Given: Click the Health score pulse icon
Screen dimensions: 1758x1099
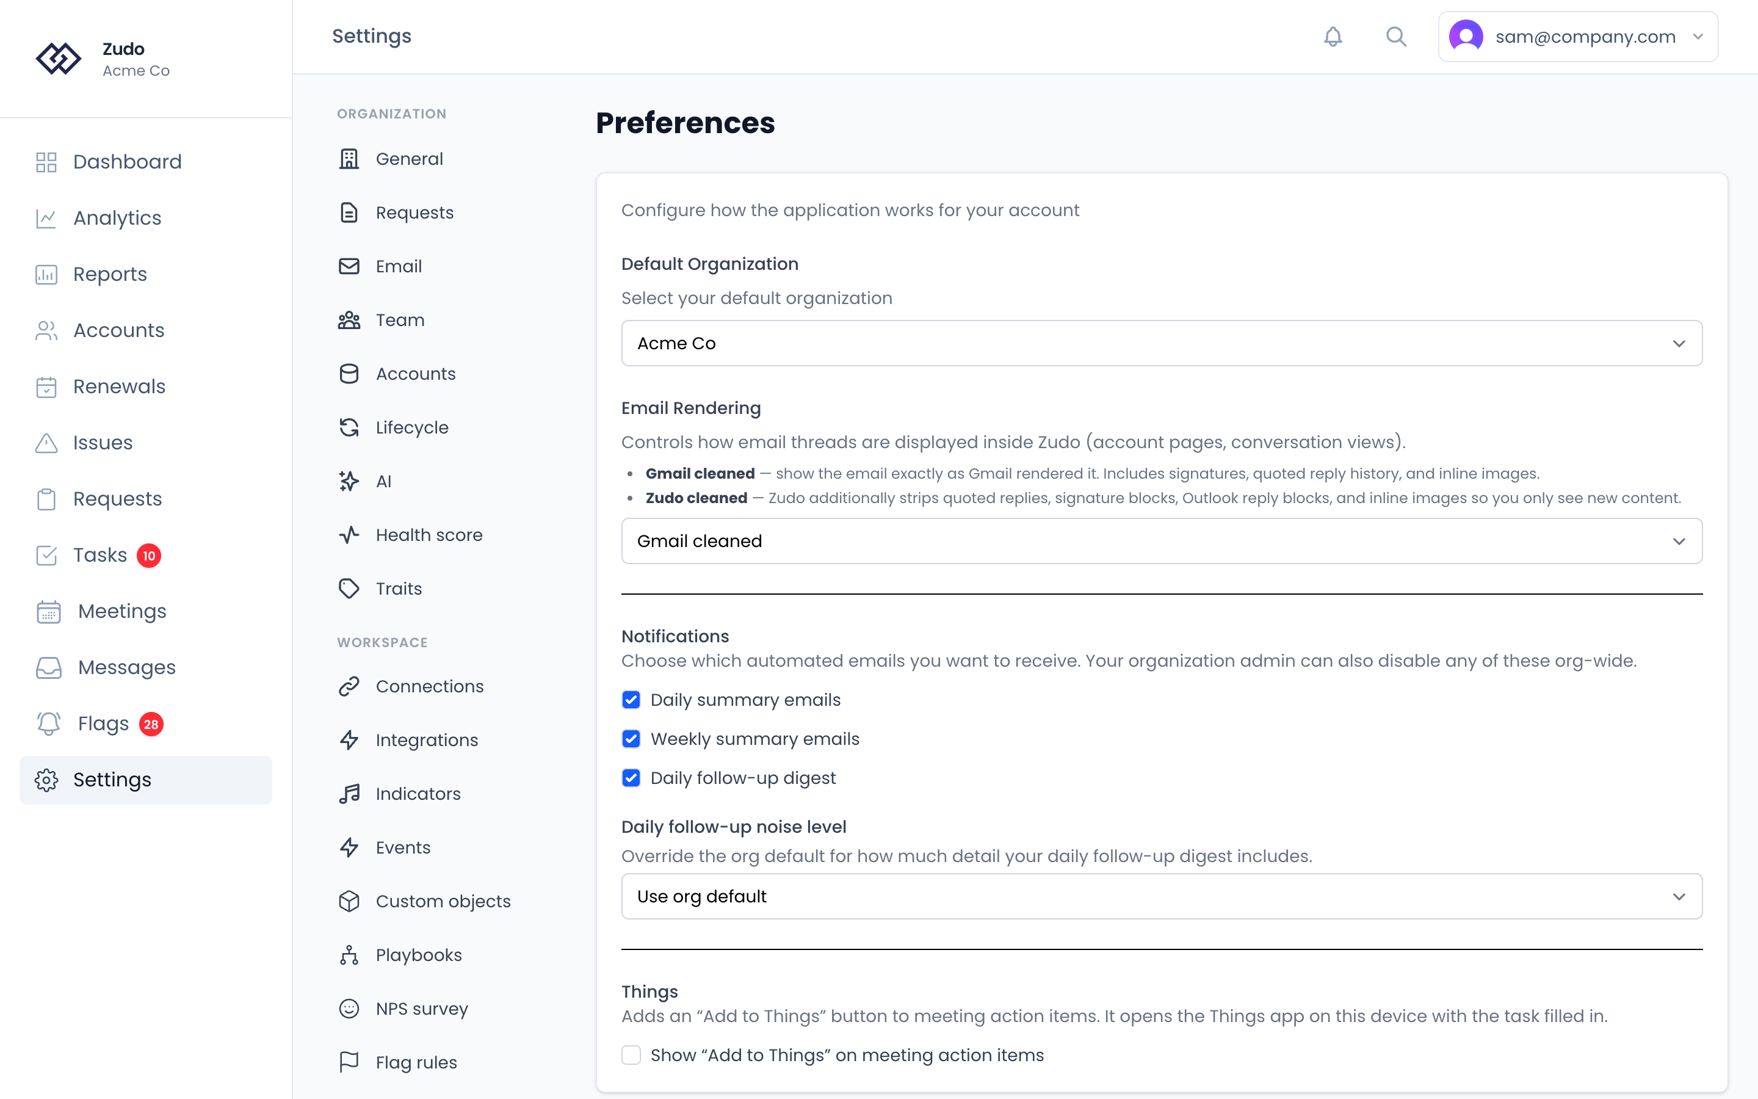Looking at the screenshot, I should [349, 535].
